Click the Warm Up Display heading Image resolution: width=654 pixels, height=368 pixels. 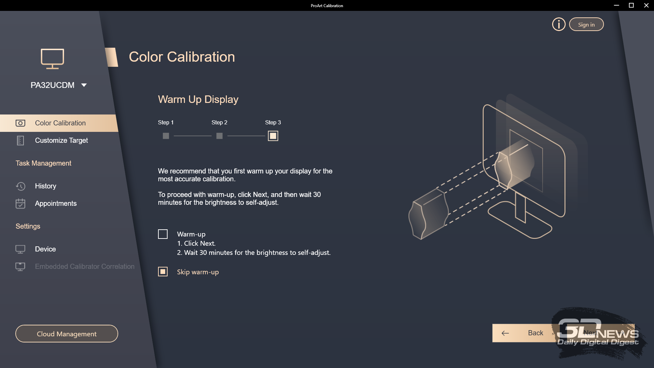[x=198, y=99]
